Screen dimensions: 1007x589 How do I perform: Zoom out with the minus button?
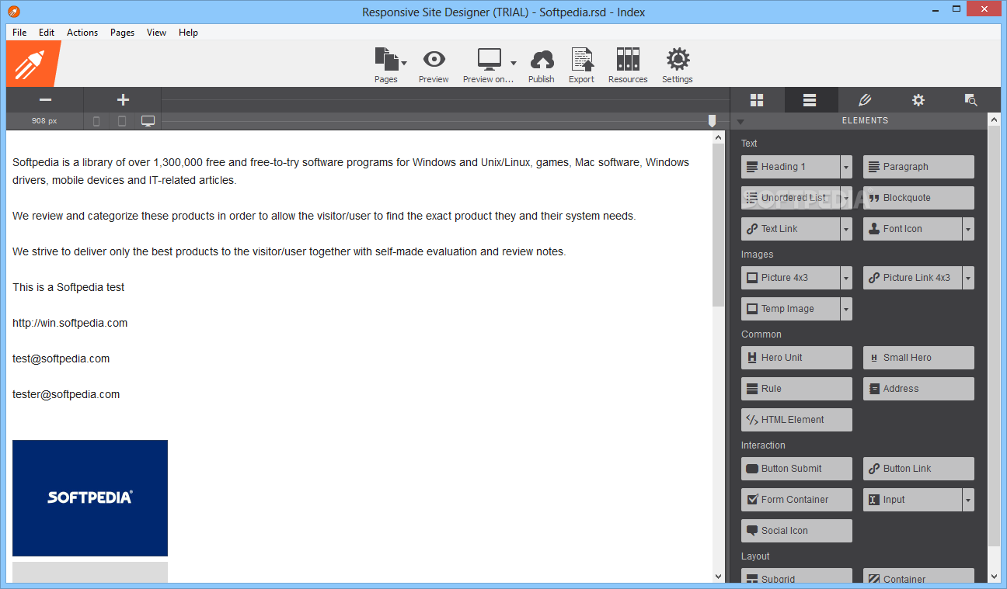point(45,99)
